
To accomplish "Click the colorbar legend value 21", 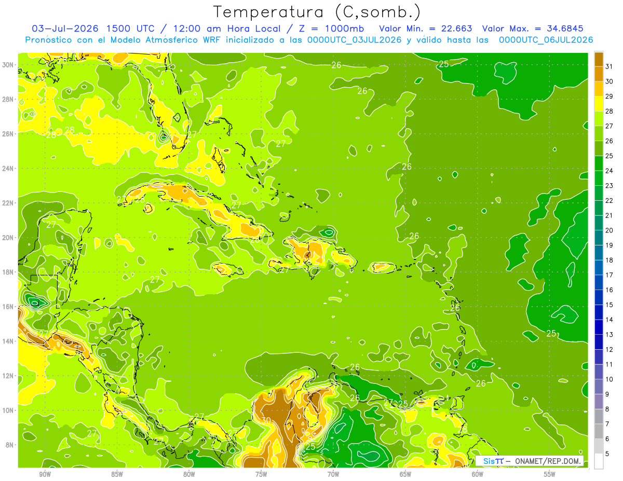I will [x=610, y=215].
